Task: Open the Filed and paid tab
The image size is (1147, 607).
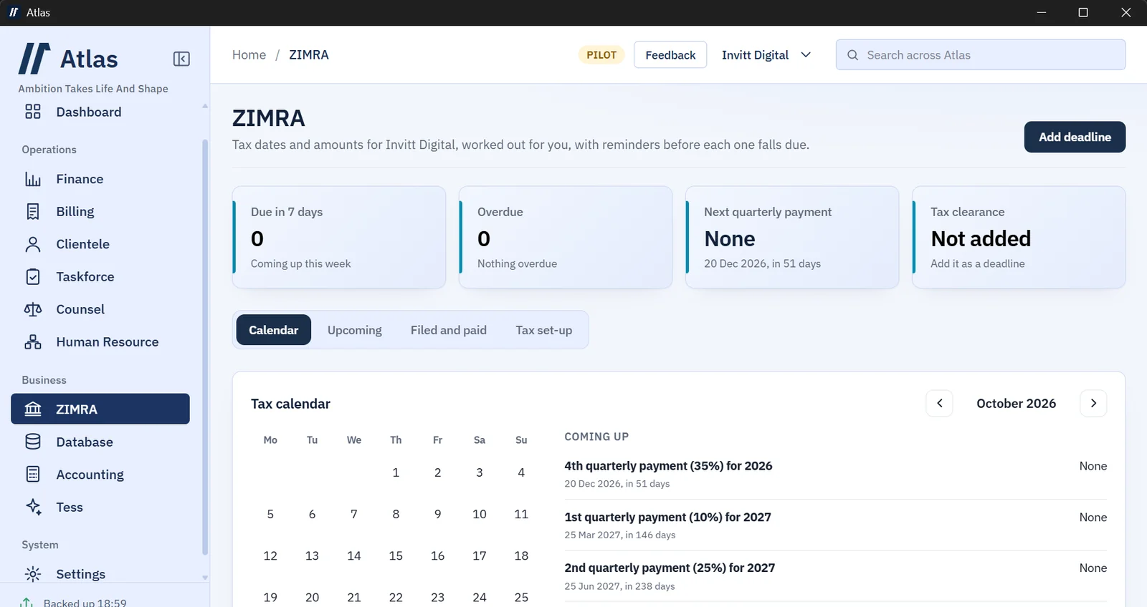Action: [x=449, y=330]
